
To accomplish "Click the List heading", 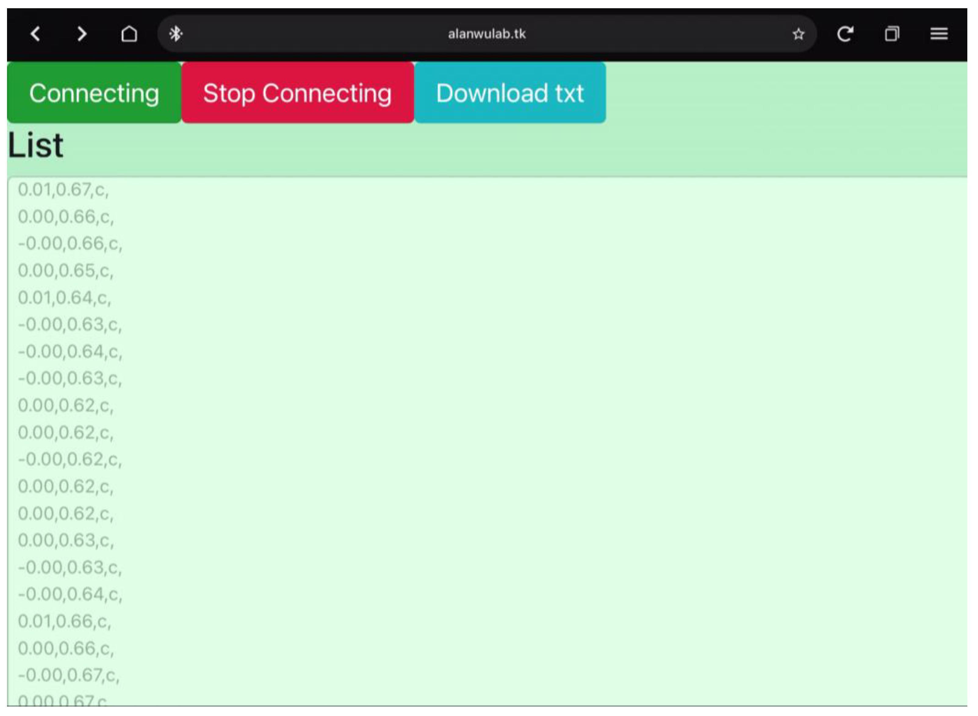I will (36, 145).
